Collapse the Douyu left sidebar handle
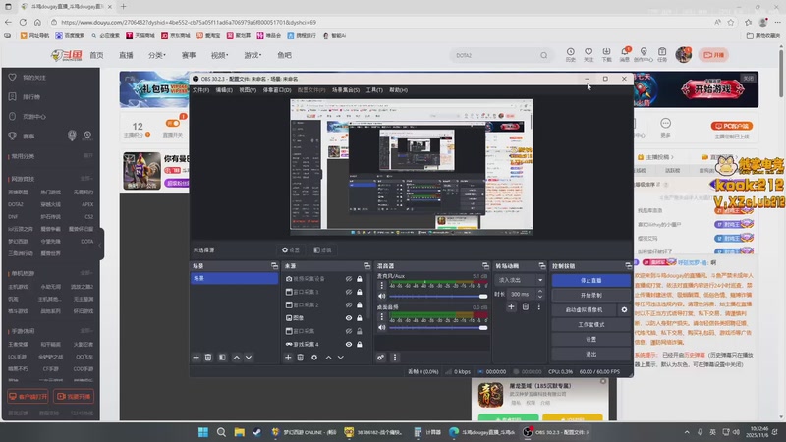786x442 pixels. (x=101, y=244)
